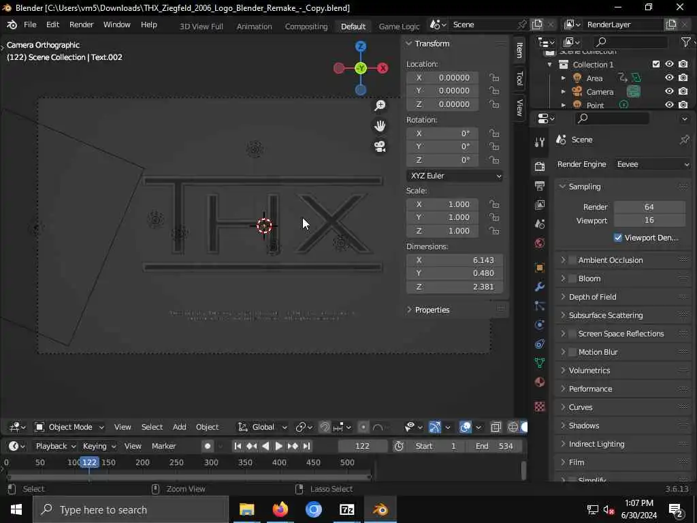Toggle camera view icon in viewport

point(380,146)
